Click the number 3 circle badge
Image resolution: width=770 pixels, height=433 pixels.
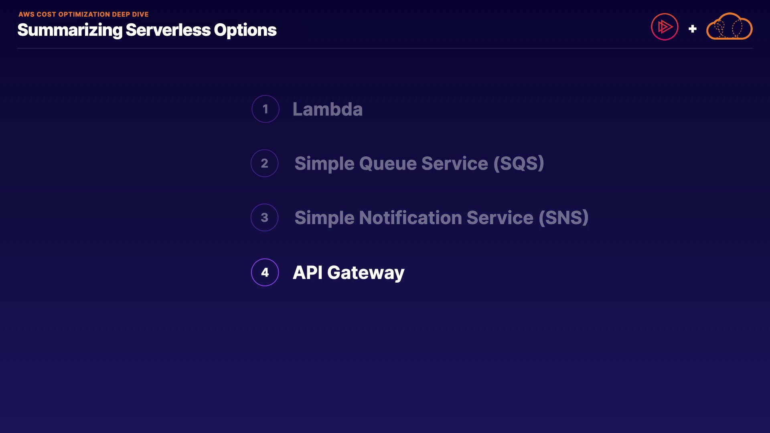264,217
